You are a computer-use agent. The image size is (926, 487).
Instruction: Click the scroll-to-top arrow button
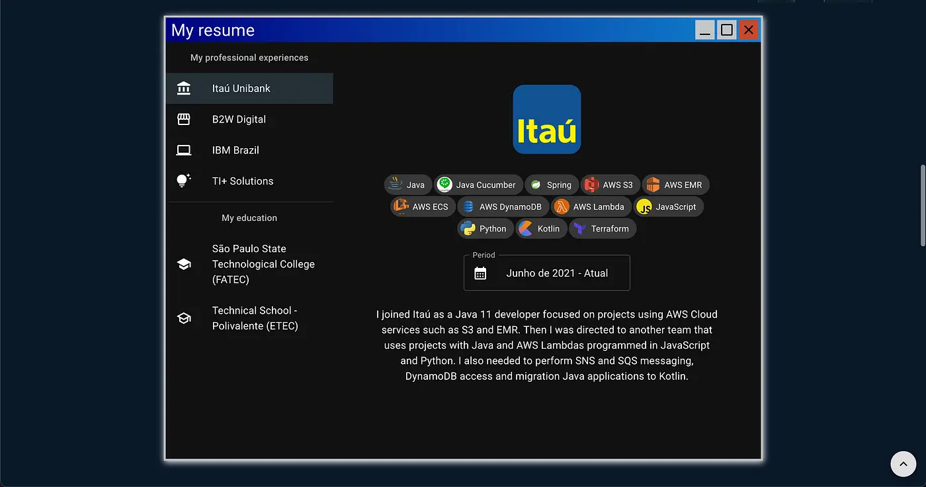coord(904,464)
